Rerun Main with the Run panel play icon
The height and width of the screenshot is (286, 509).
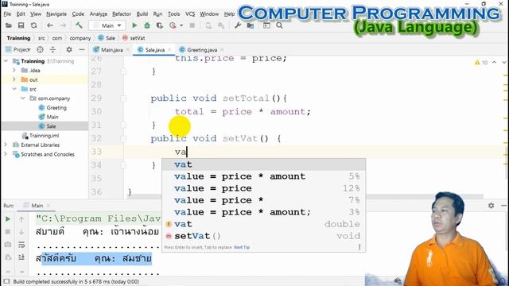click(x=8, y=219)
